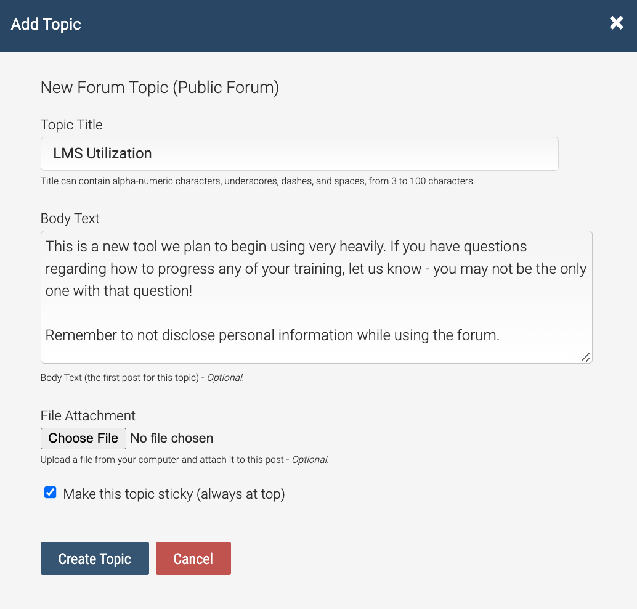Click inside the Body Text textarea
637x609 pixels.
coord(317,296)
